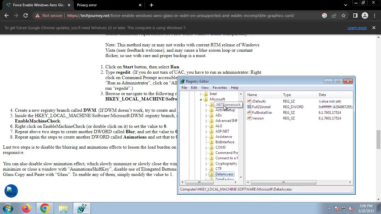Open Chrome side panel icon

(x=355, y=15)
